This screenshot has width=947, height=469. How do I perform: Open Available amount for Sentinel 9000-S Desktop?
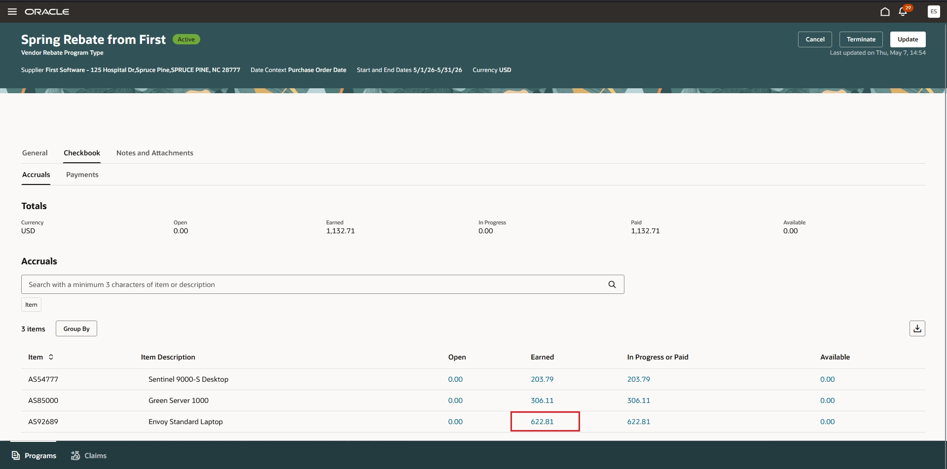click(x=828, y=379)
